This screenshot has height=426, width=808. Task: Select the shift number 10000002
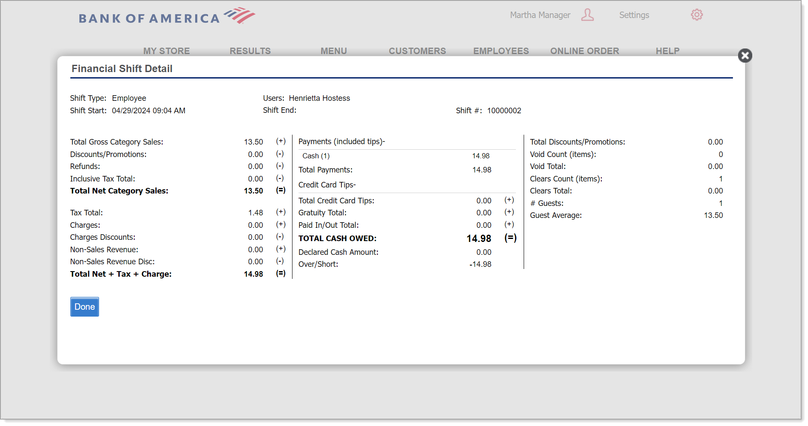click(504, 111)
